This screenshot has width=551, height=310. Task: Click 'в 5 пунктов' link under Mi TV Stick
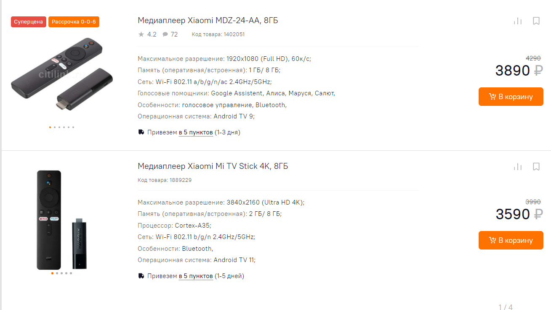(x=196, y=276)
